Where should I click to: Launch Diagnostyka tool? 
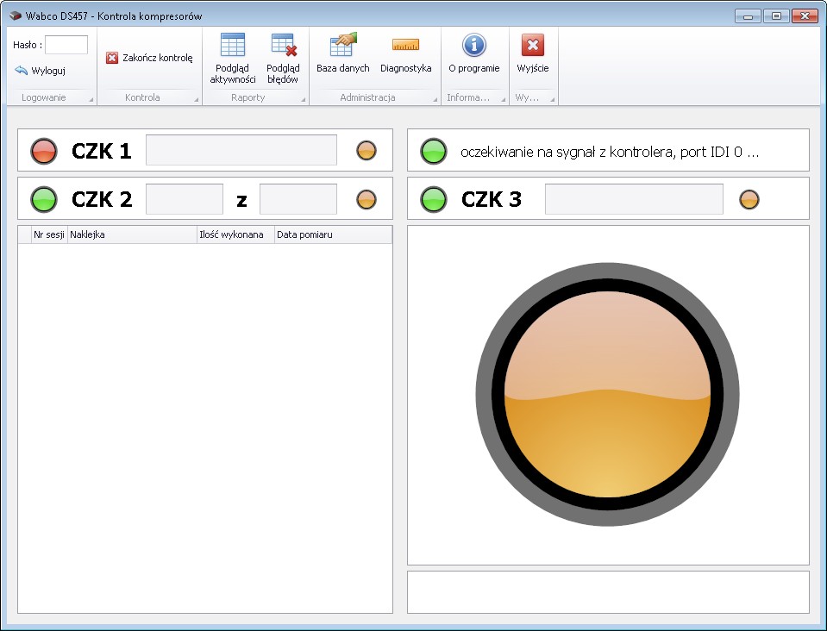point(405,53)
